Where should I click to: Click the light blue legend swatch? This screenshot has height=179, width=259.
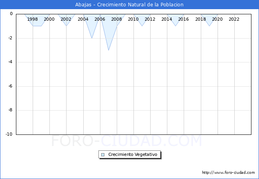[103, 155]
